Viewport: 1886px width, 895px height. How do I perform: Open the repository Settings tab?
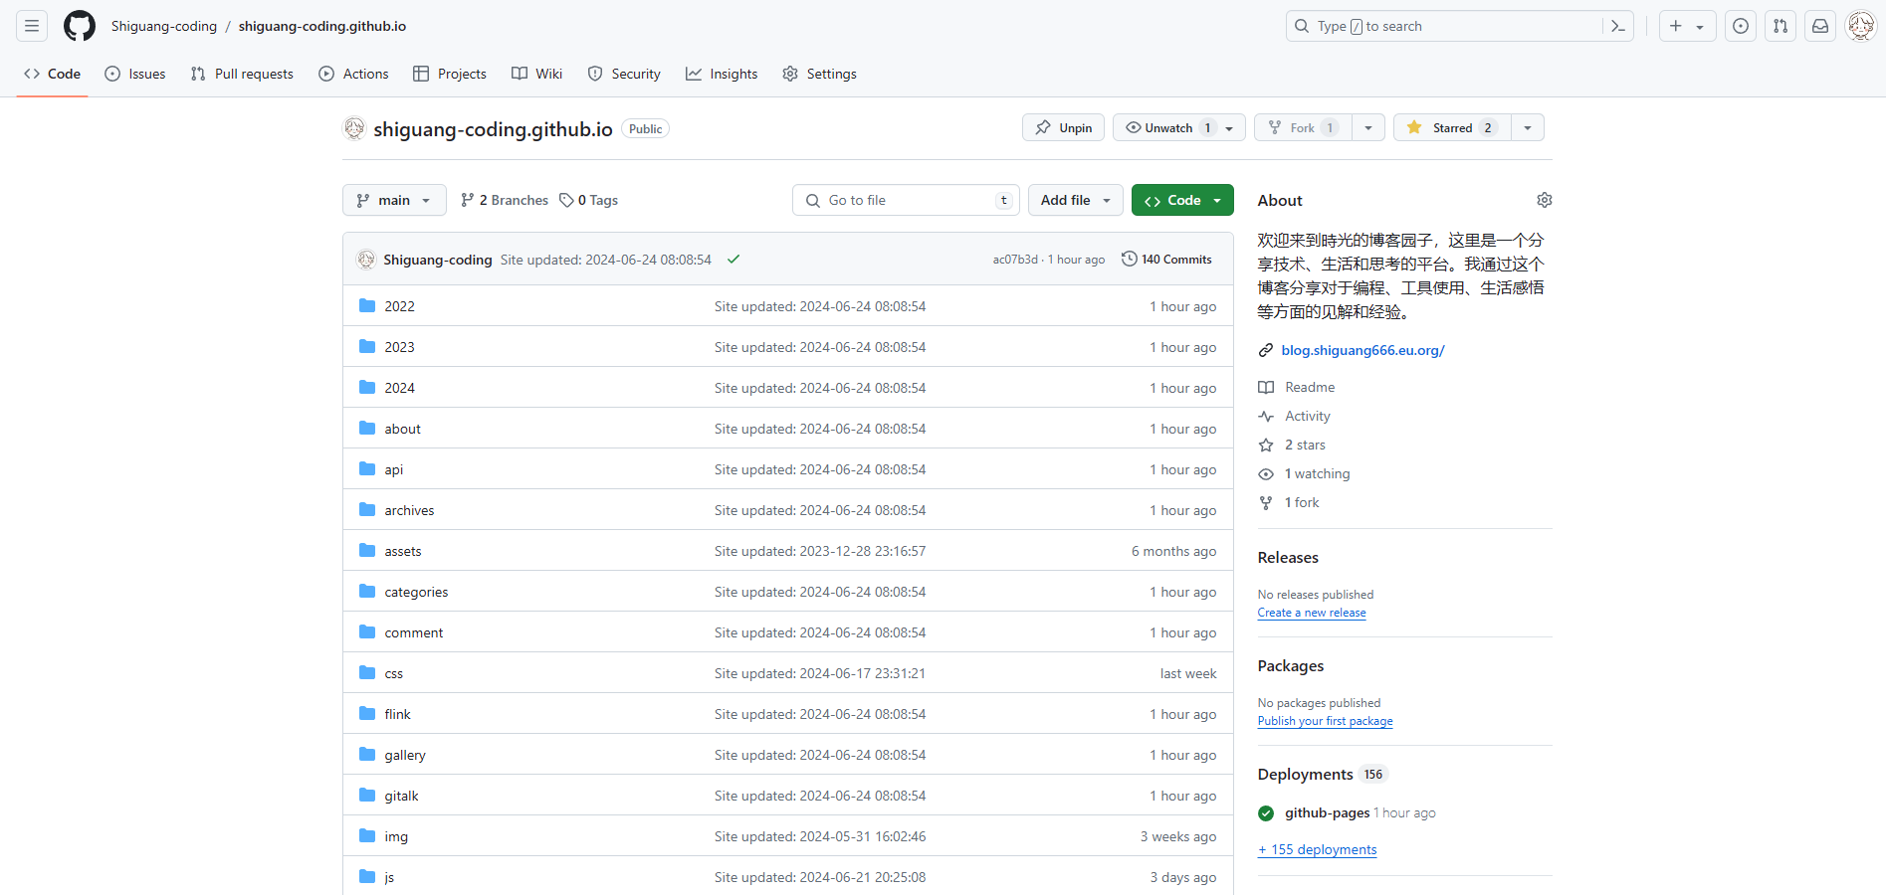819,74
